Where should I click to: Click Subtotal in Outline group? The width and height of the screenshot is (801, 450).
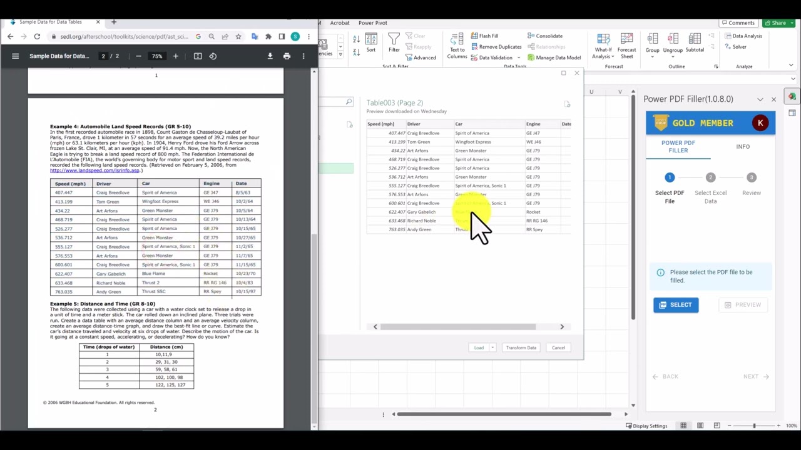695,43
